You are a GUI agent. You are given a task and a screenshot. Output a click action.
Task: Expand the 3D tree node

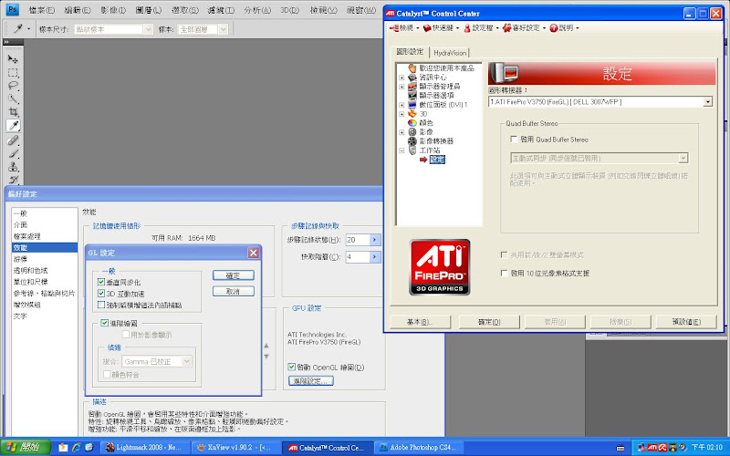tap(401, 114)
